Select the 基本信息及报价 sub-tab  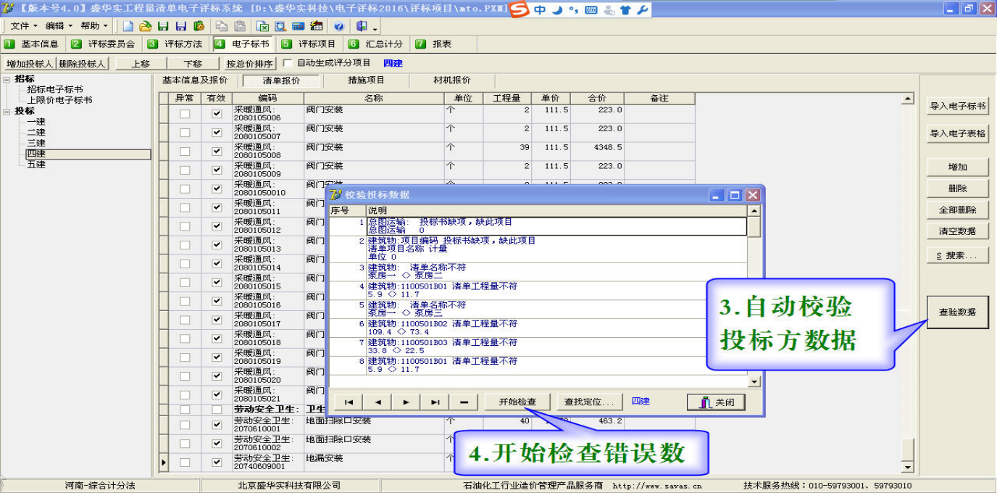(195, 80)
